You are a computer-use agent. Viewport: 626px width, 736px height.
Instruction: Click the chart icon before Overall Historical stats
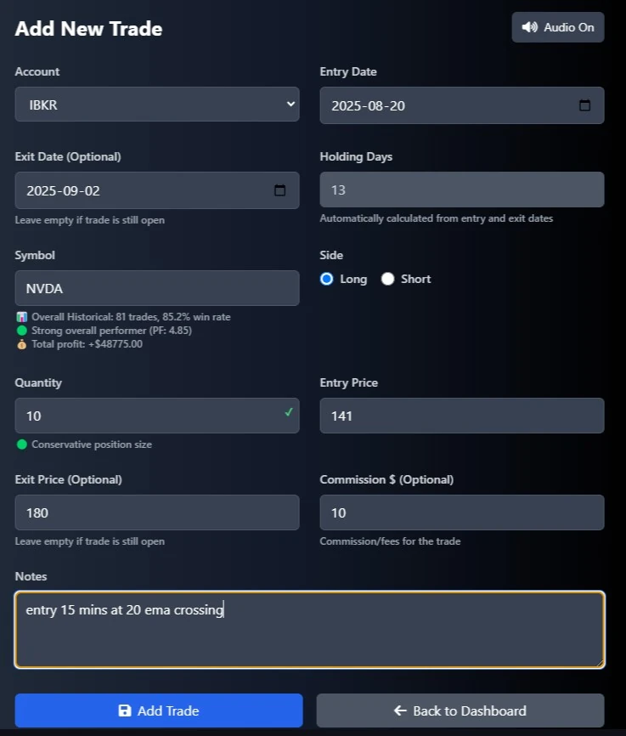20,316
